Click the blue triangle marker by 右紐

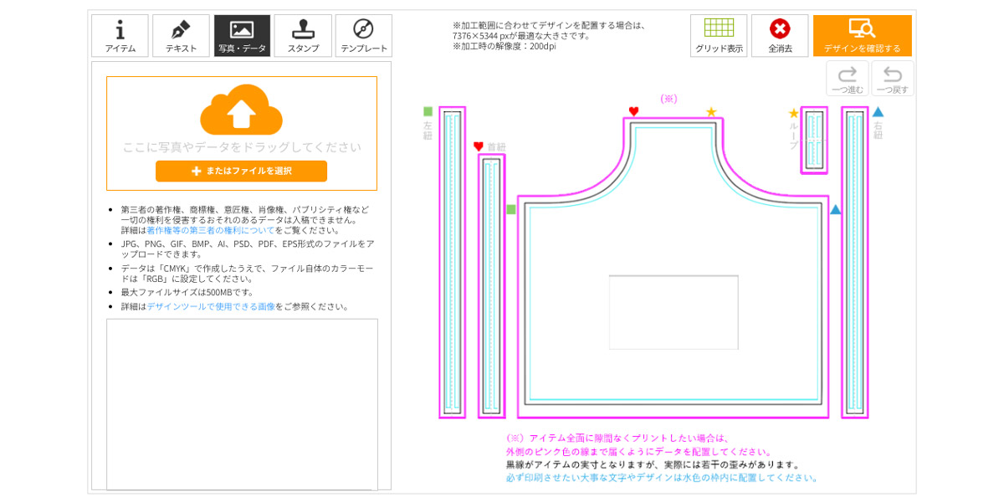click(878, 111)
